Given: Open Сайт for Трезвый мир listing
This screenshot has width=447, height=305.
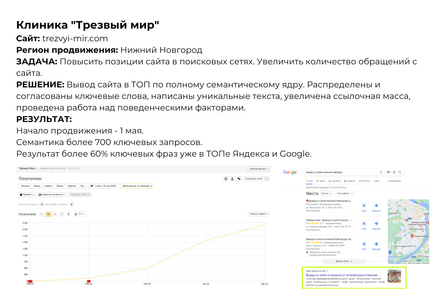Looking at the screenshot, I should pos(364,225).
